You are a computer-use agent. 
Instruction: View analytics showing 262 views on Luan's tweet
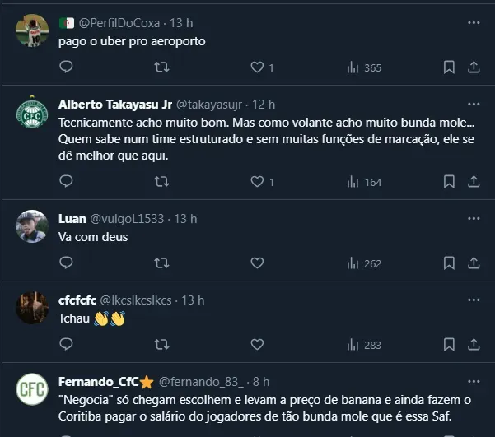tap(364, 263)
